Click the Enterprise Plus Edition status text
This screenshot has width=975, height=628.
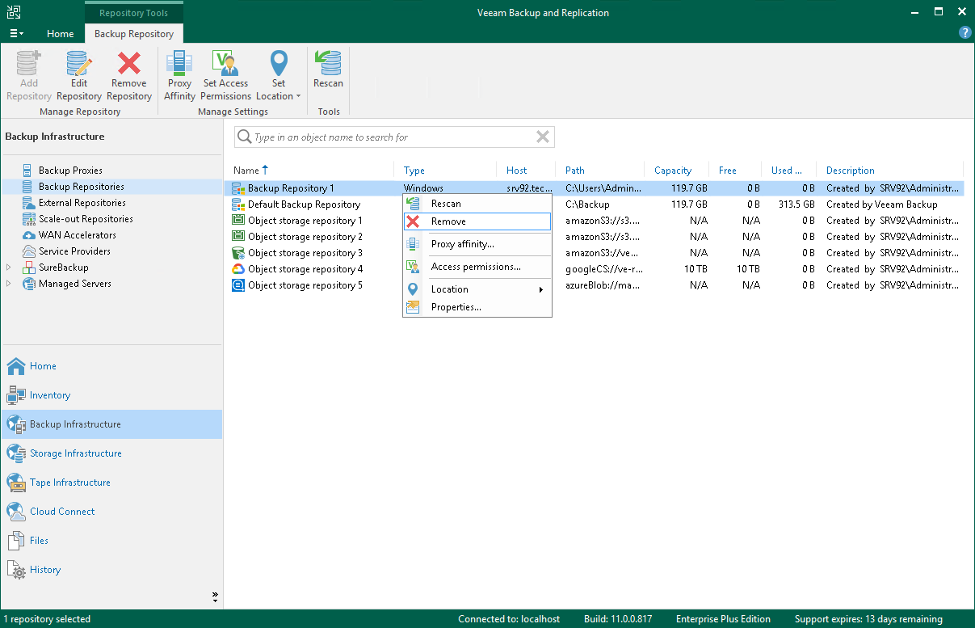(x=723, y=619)
